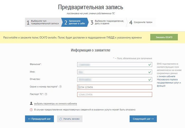
Task: Click the недостоверных сведений warning text
Action: pyautogui.click(x=85, y=110)
